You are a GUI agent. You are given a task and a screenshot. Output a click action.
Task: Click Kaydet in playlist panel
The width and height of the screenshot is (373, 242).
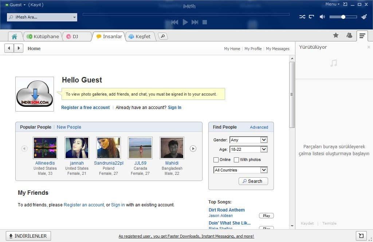point(307,223)
